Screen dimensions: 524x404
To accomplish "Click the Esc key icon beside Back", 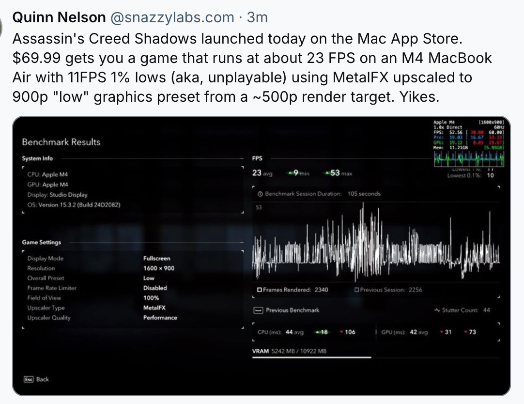I will click(29, 379).
